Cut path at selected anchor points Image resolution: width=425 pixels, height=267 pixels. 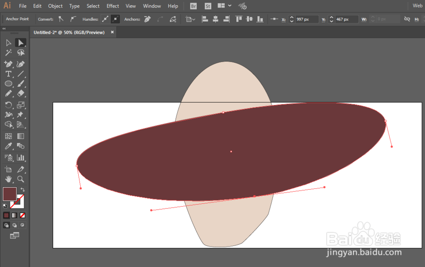173,19
